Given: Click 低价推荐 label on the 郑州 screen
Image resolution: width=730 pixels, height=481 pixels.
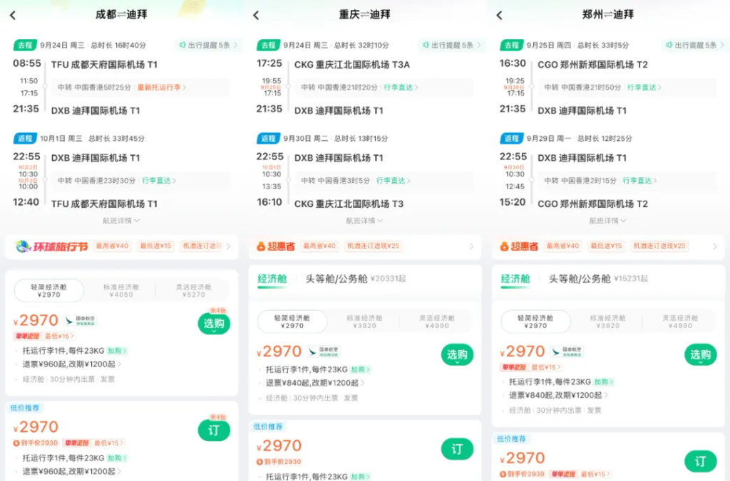Looking at the screenshot, I should 511,439.
